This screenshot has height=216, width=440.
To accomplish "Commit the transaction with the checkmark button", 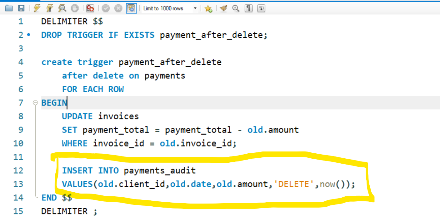I will [x=106, y=8].
